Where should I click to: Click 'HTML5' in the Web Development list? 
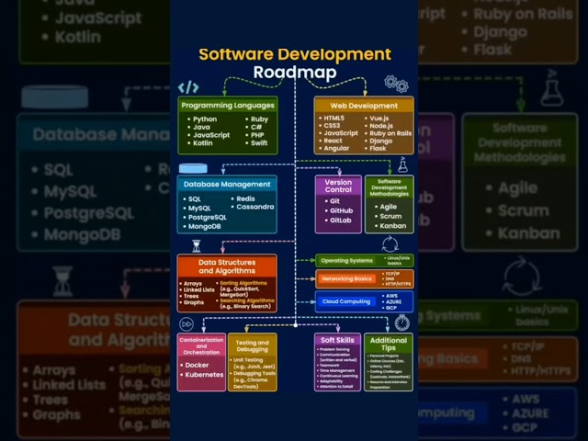tap(334, 118)
